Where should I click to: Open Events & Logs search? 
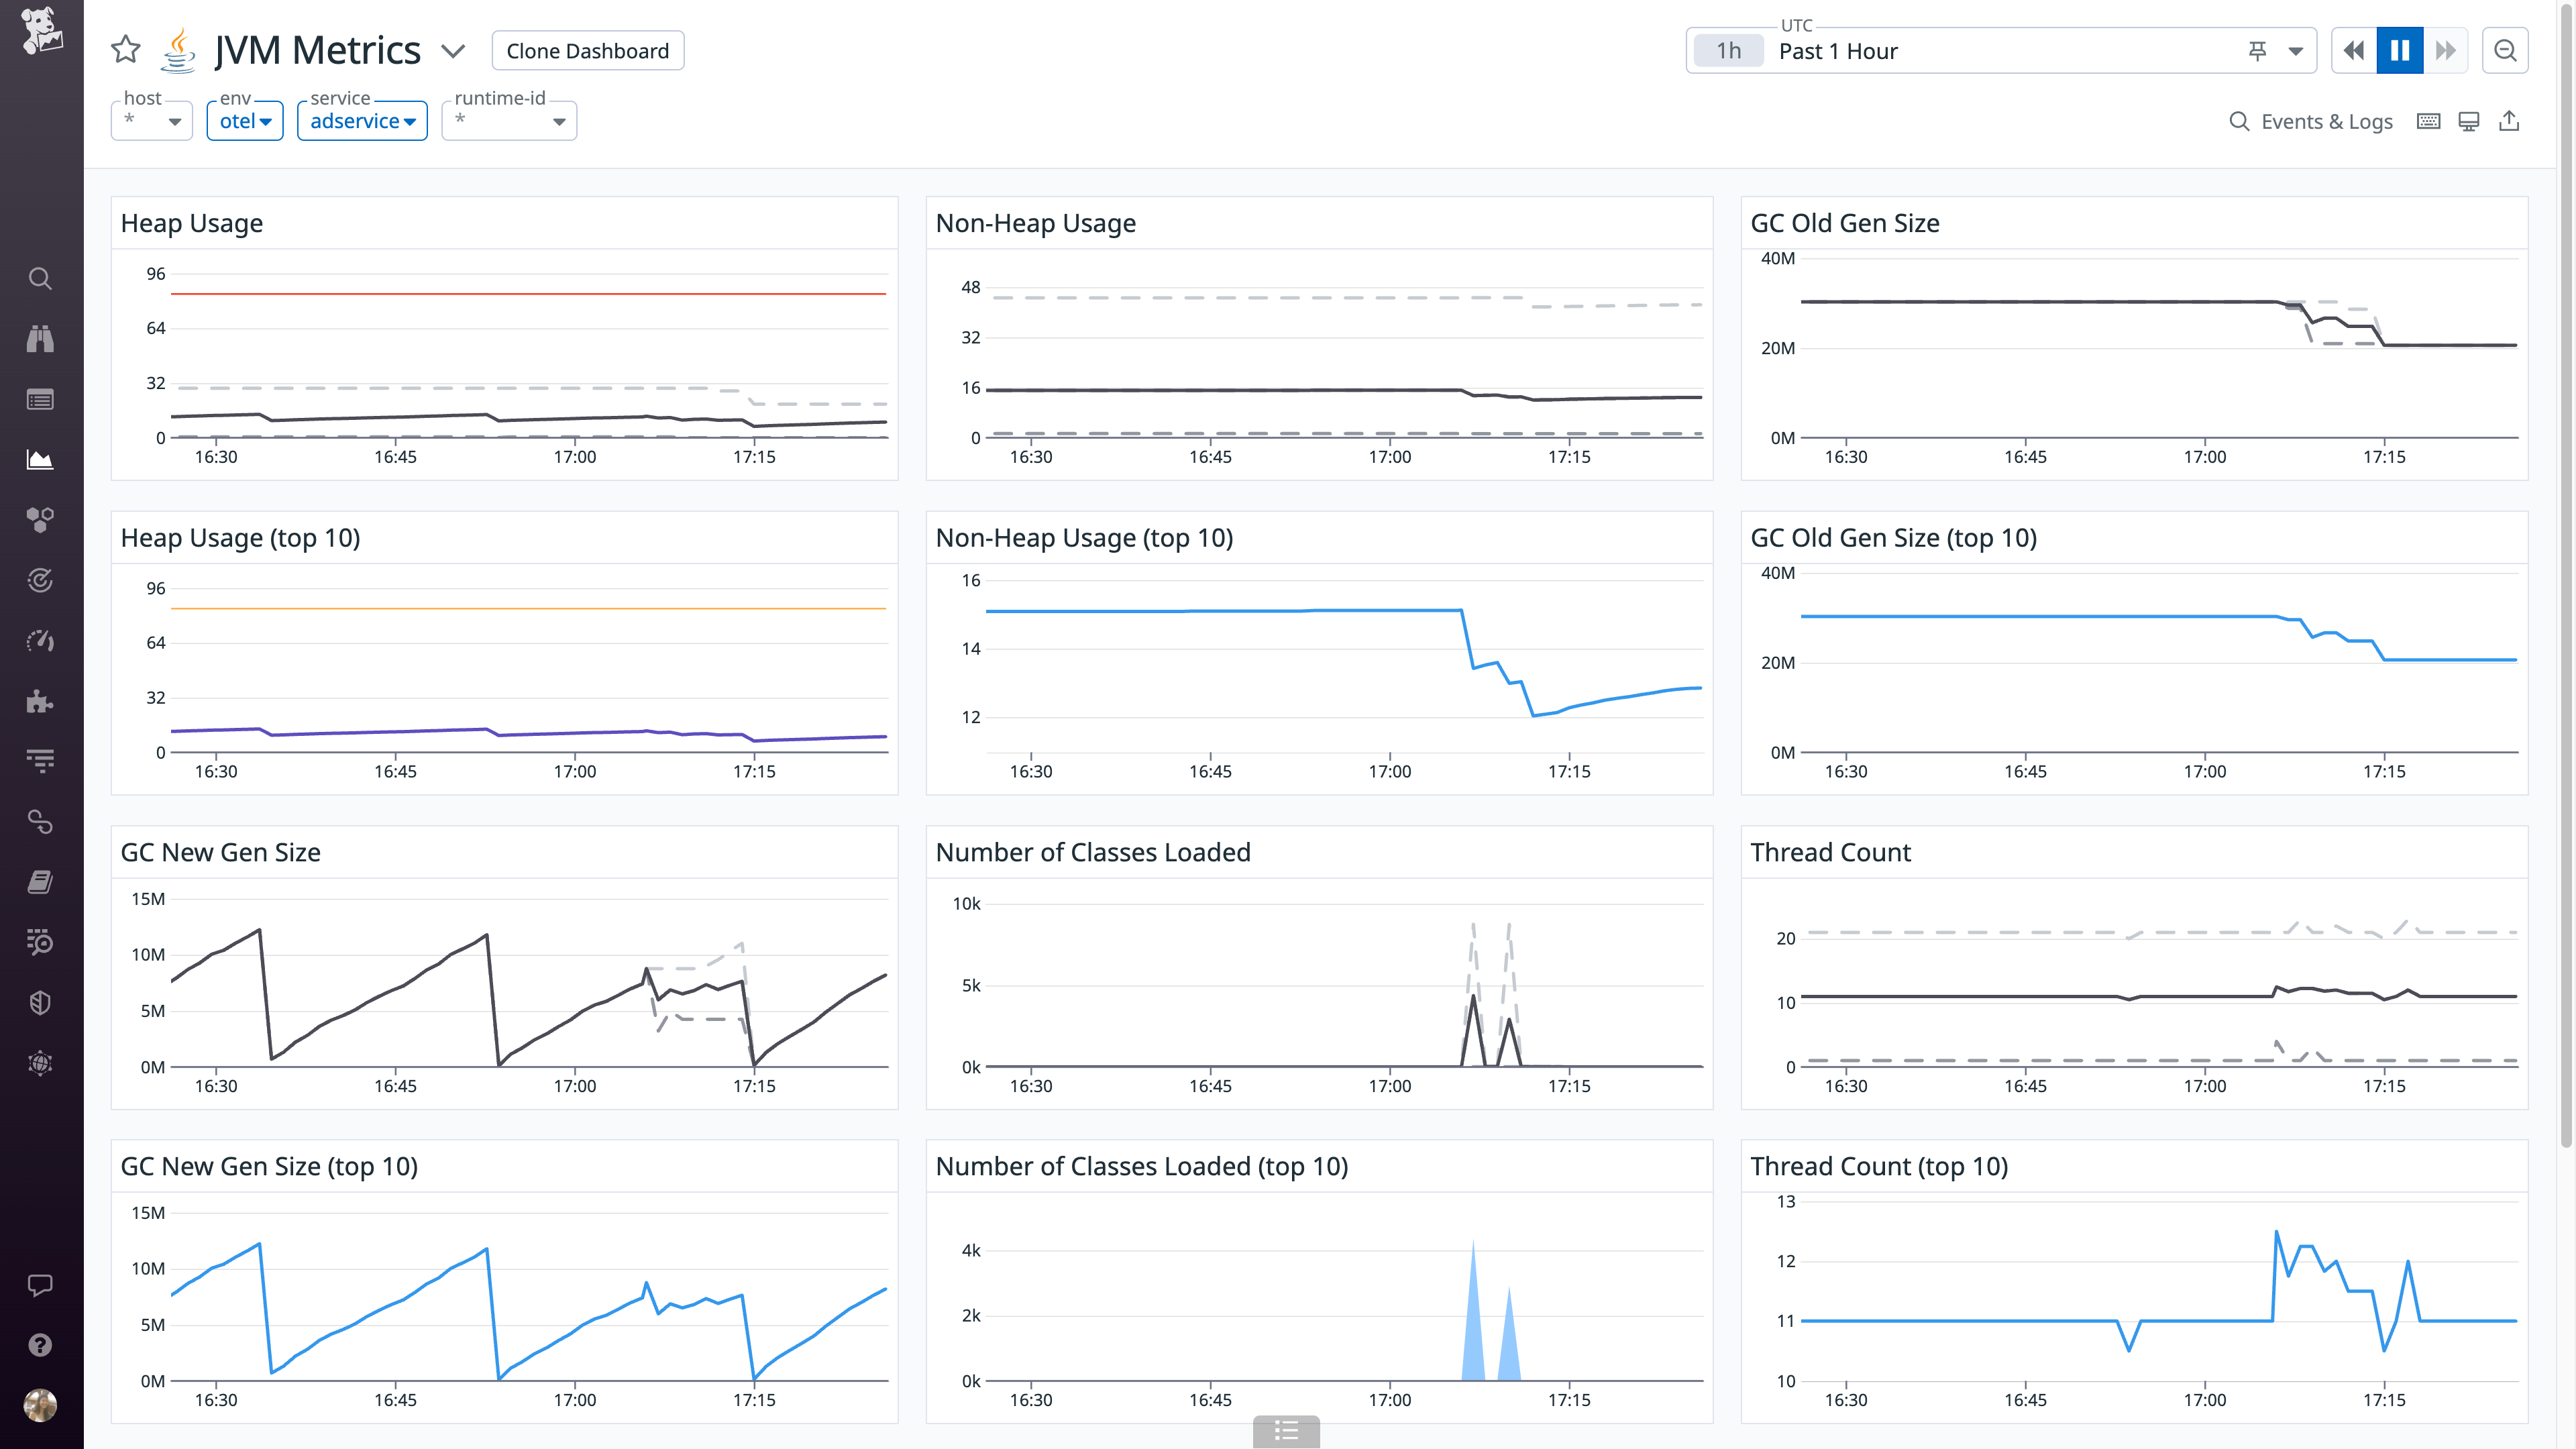(x=2311, y=120)
